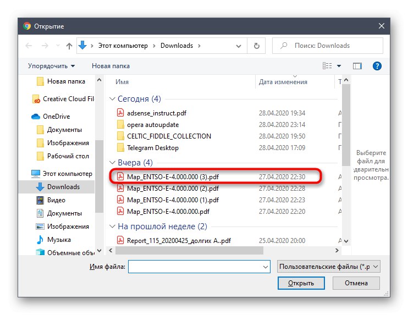This screenshot has height=315, width=408.
Task: Click the Открыть button
Action: [x=301, y=283]
